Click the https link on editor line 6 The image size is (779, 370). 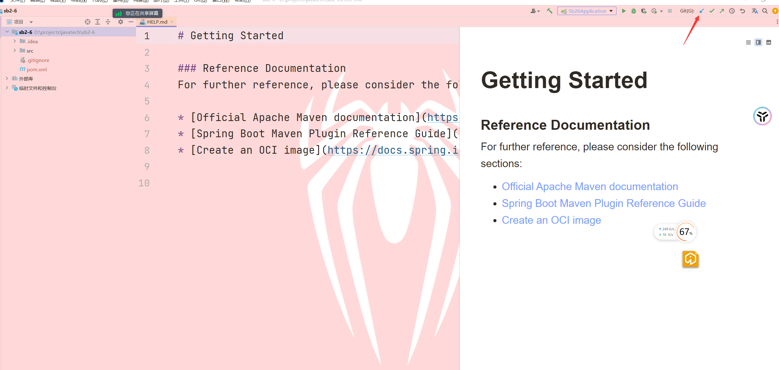[x=443, y=117]
